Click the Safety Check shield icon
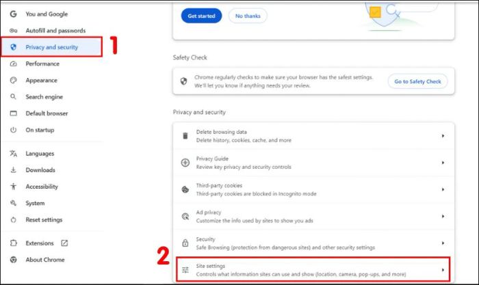The image size is (479, 285). point(183,81)
